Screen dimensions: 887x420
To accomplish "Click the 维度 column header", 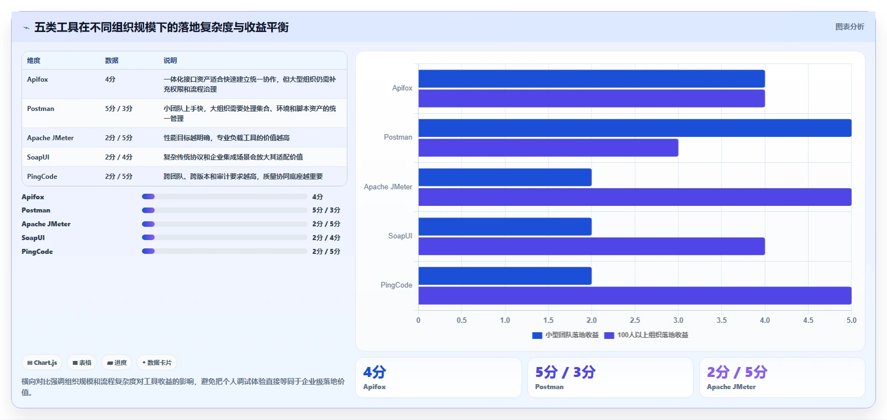I will (x=34, y=61).
